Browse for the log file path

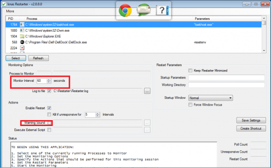point(147,91)
